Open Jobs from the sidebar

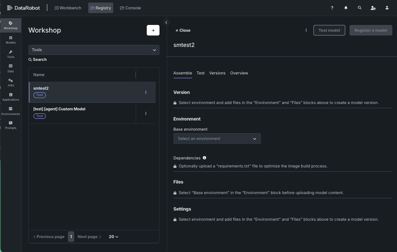coord(11,82)
